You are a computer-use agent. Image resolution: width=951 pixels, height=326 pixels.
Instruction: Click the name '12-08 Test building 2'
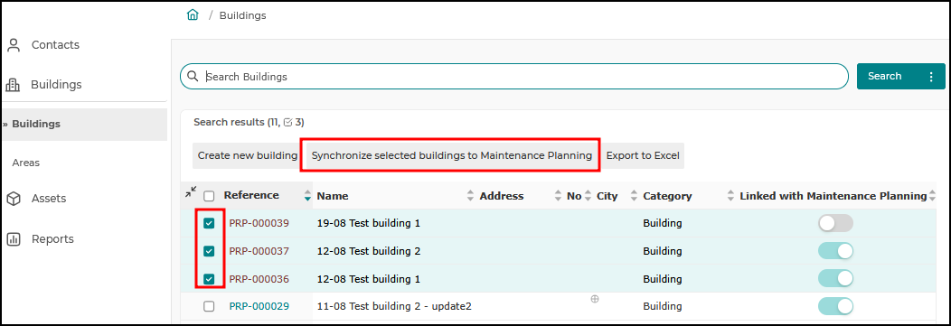tap(369, 251)
